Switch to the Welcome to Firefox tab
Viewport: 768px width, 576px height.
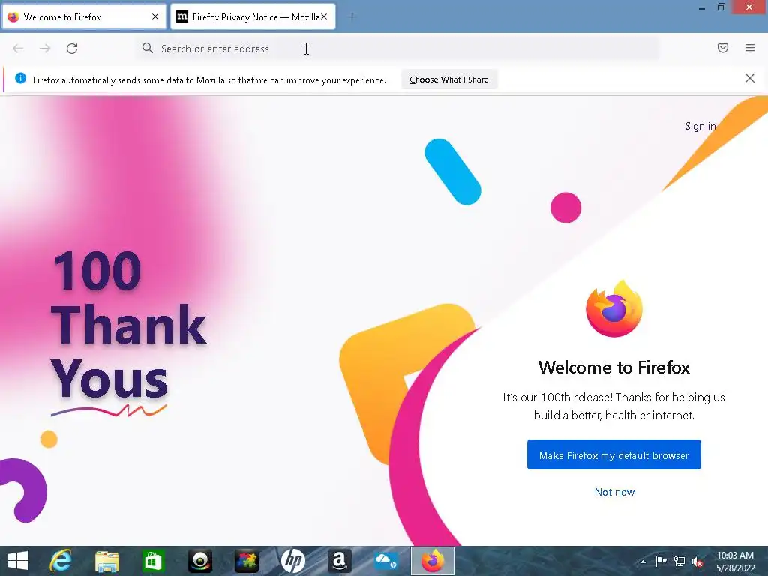click(x=83, y=16)
